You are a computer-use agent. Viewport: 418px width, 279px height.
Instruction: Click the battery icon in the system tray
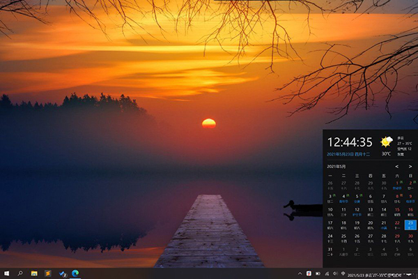[317, 273]
